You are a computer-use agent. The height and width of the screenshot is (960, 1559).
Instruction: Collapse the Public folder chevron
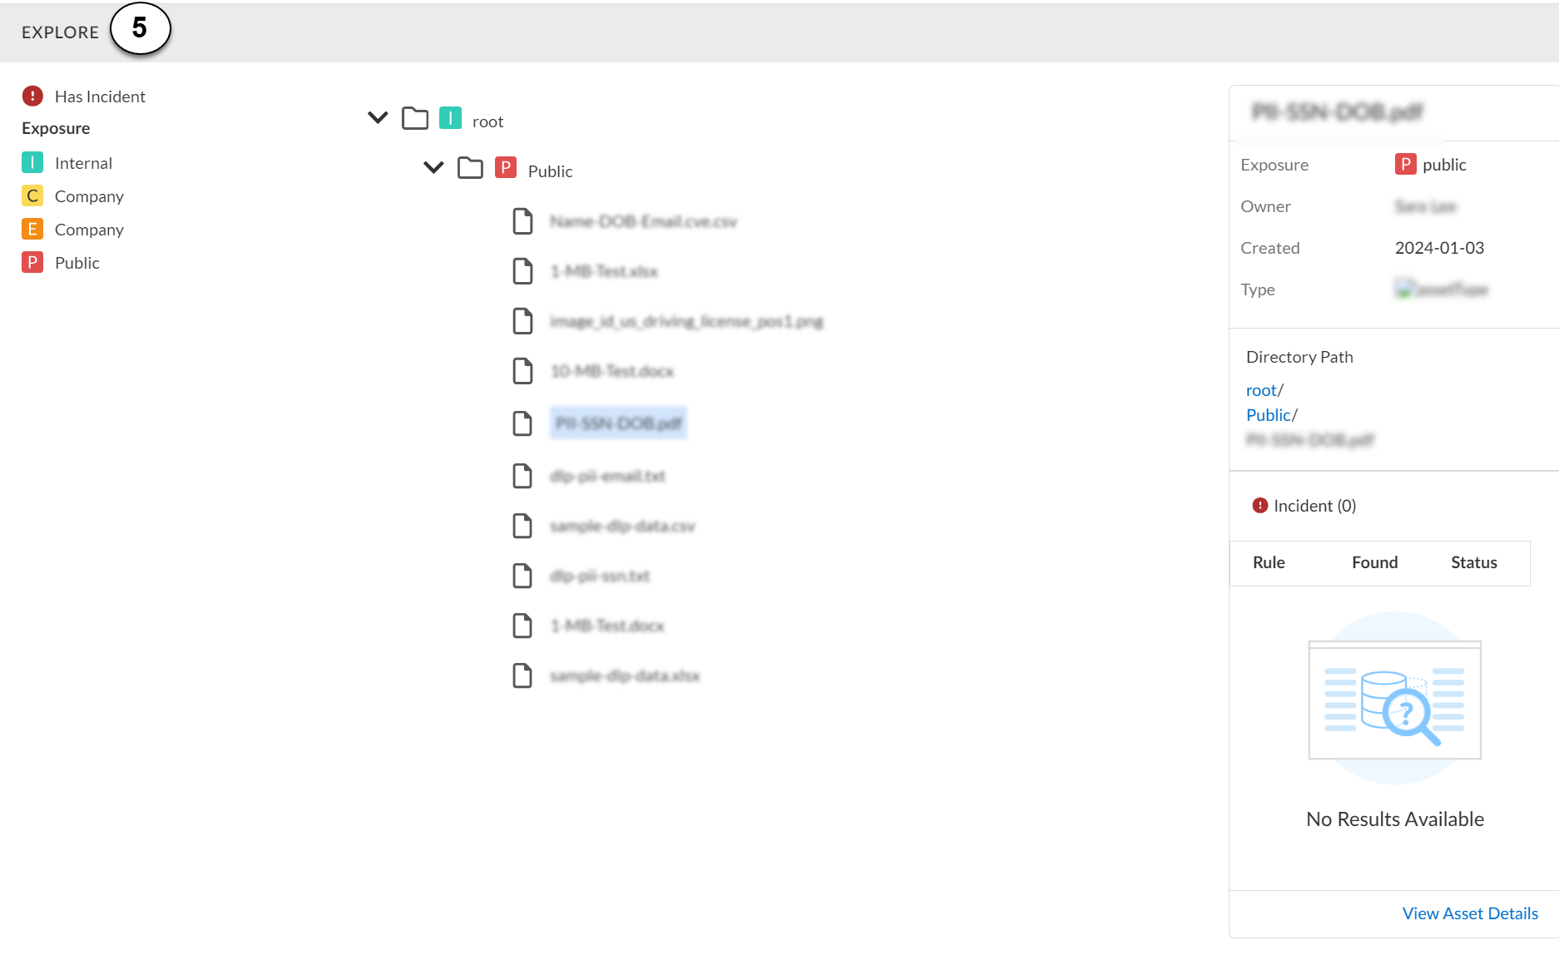tap(433, 168)
